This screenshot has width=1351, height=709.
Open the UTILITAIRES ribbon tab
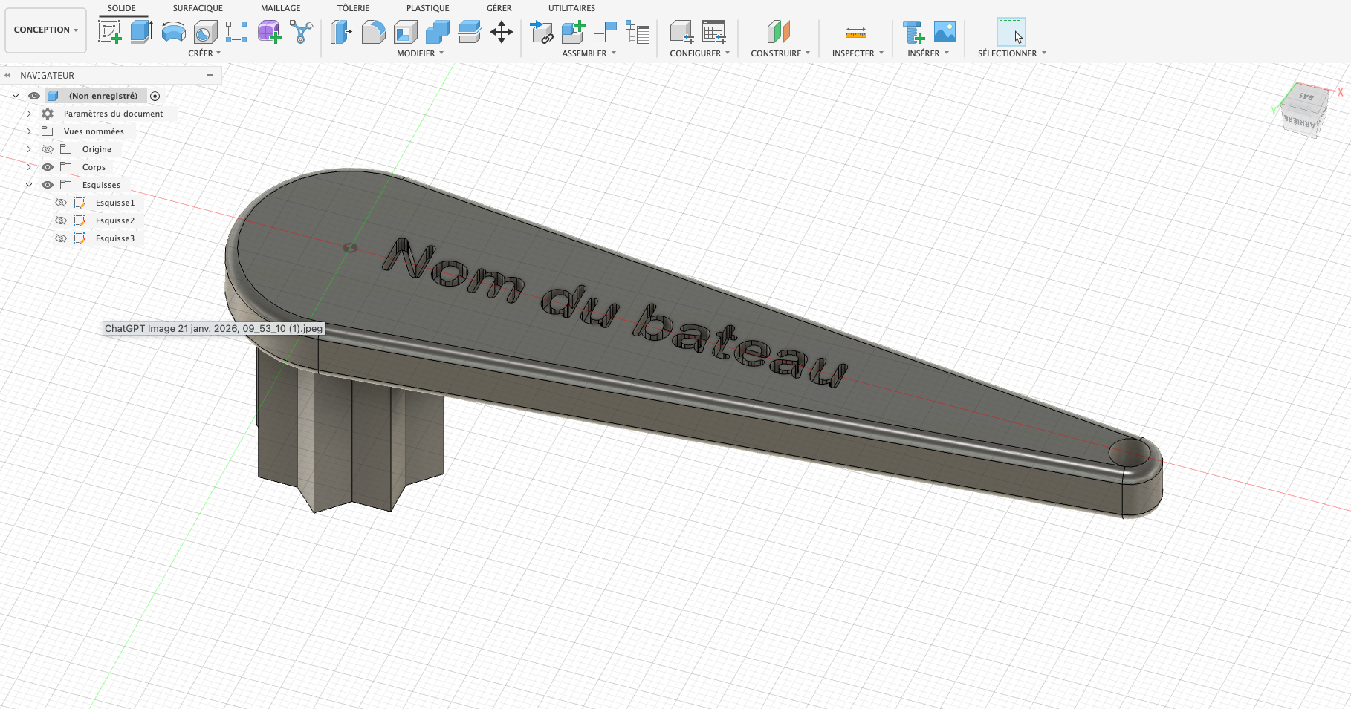571,8
